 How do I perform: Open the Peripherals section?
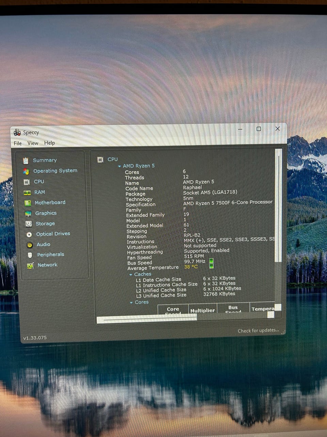click(51, 255)
